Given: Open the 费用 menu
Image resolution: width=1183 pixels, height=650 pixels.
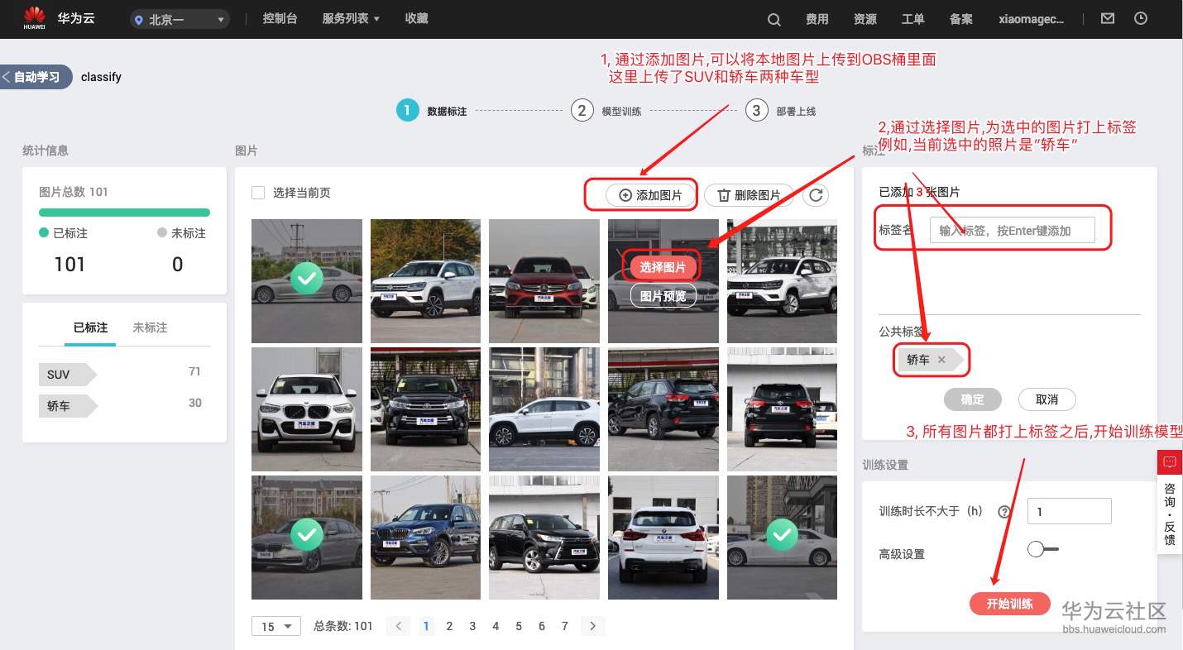Looking at the screenshot, I should 817,19.
